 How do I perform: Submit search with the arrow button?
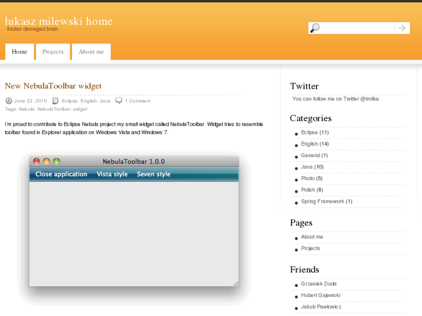pyautogui.click(x=402, y=28)
